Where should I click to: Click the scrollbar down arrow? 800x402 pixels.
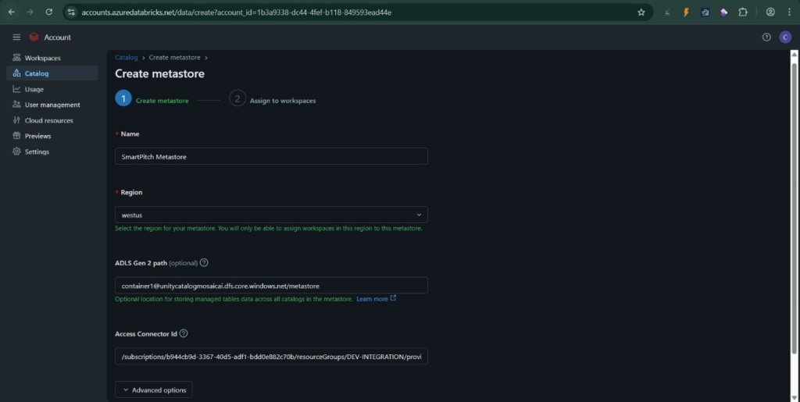(x=794, y=398)
